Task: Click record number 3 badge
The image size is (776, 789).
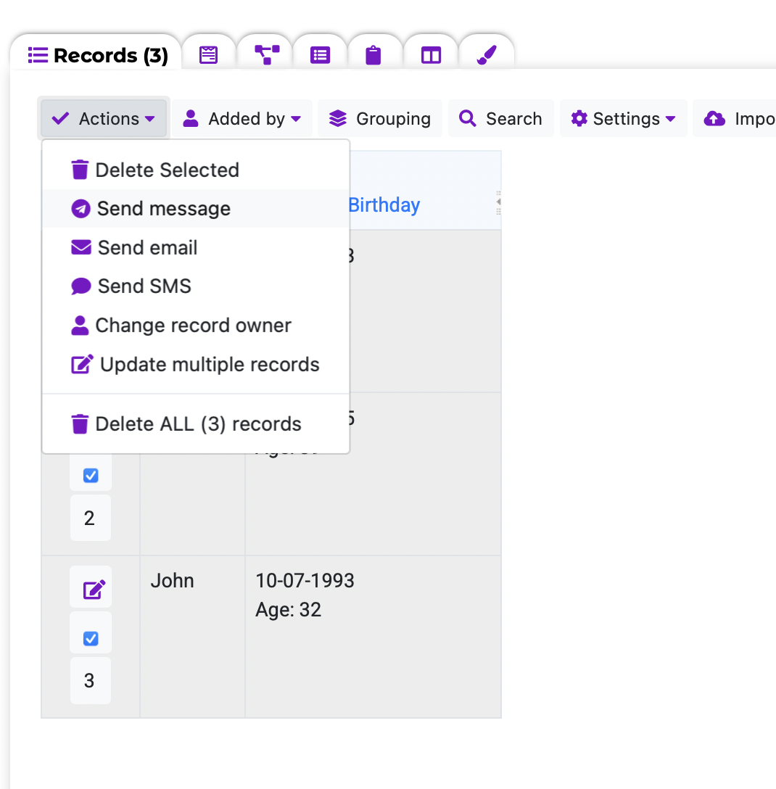Action: click(91, 680)
